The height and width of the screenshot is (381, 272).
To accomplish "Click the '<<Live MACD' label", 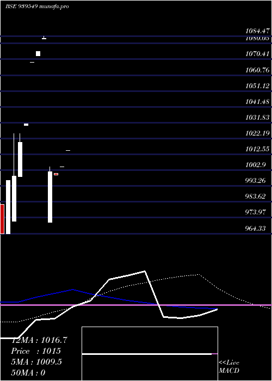I will click(x=229, y=367).
